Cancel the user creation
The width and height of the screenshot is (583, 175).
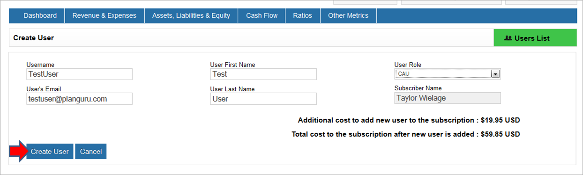click(91, 152)
